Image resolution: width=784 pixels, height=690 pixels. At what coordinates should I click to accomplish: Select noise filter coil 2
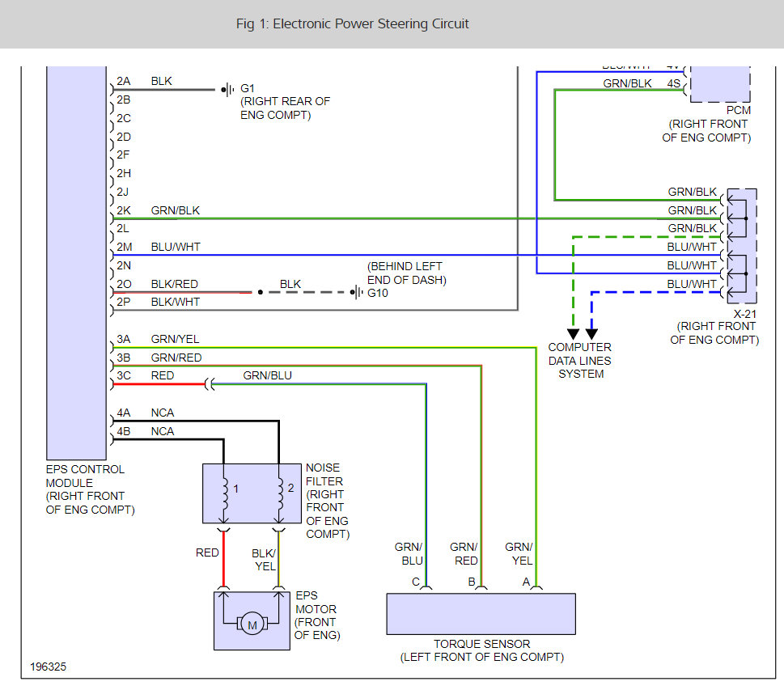pos(279,493)
